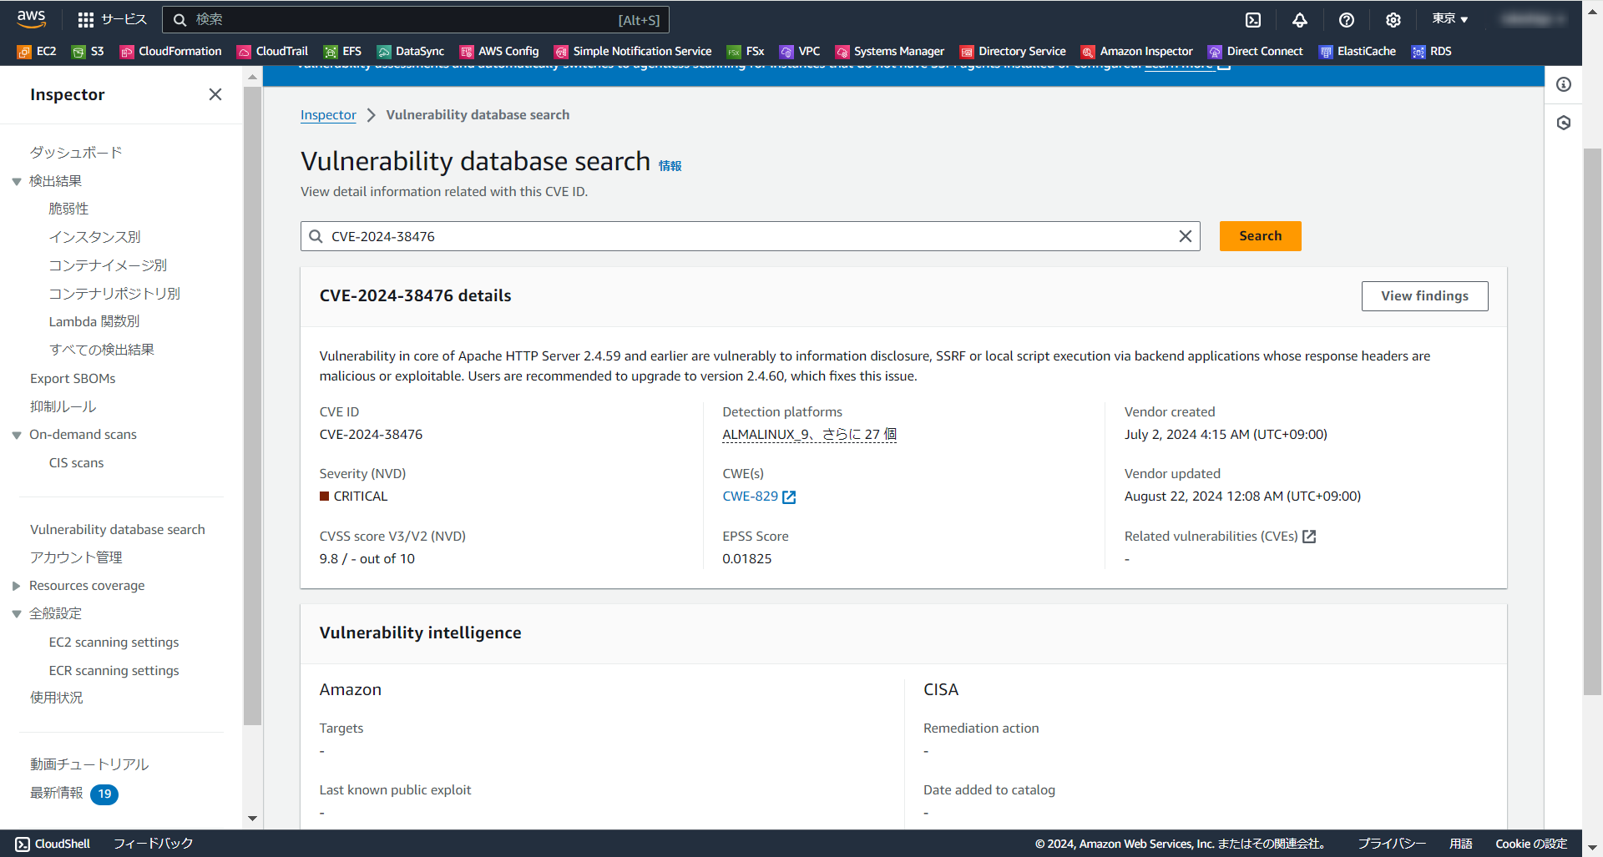Open CloudTrail favorites shortcut
The width and height of the screenshot is (1603, 857).
pyautogui.click(x=273, y=51)
